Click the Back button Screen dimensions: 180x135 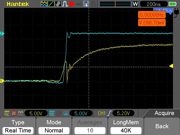pos(162,126)
